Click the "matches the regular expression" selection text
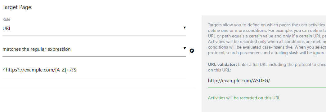This screenshot has height=112, width=326. [37, 49]
